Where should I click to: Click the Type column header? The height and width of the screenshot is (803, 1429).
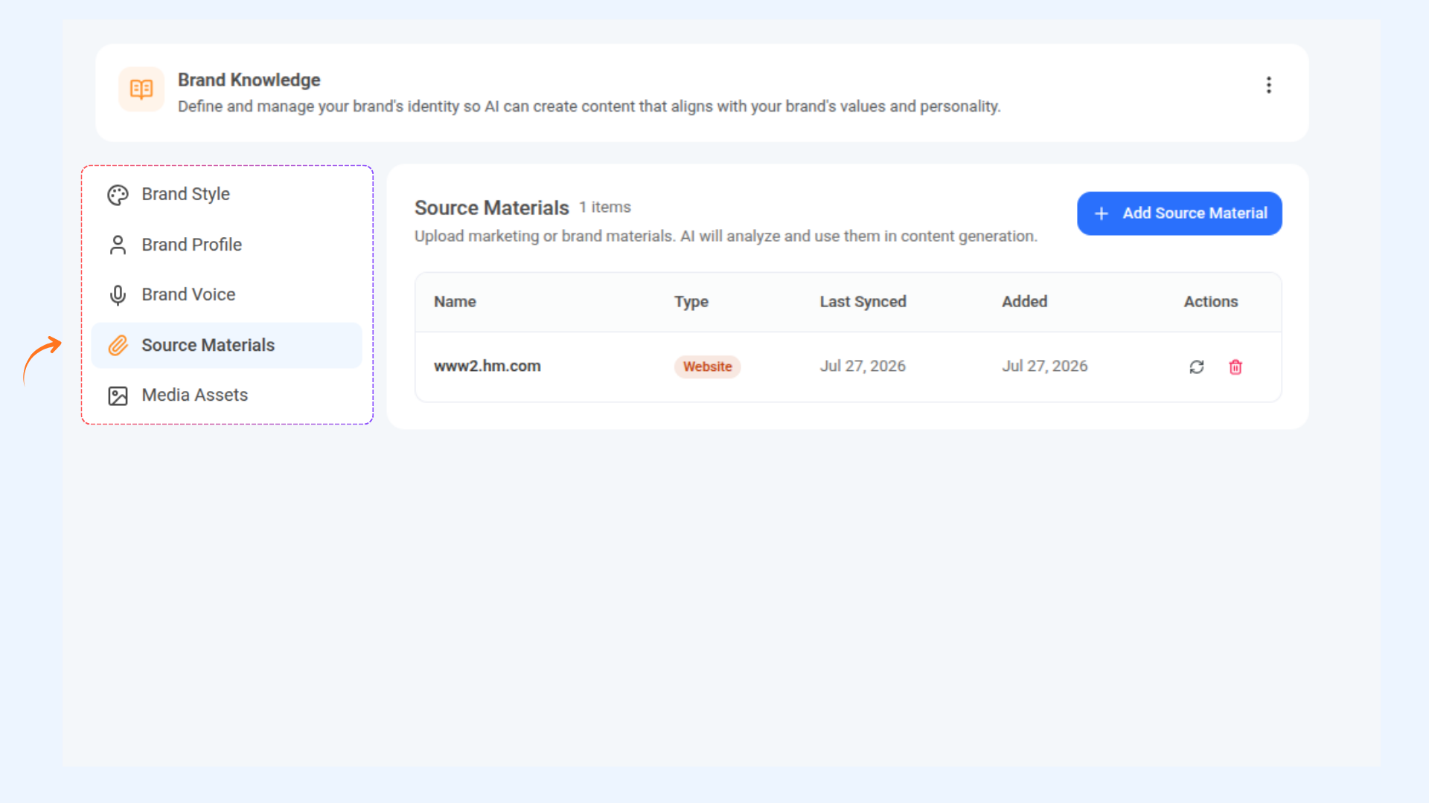[691, 302]
